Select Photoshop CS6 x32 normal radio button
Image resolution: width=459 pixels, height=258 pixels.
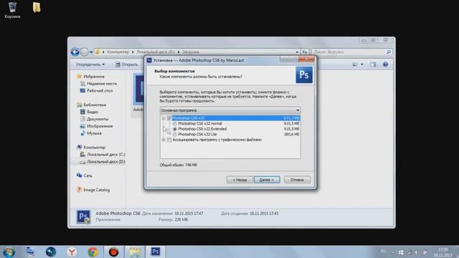coord(175,124)
